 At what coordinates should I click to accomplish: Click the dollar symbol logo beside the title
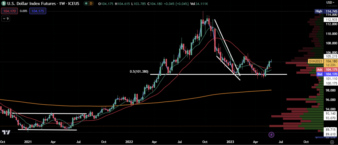click(x=4, y=4)
